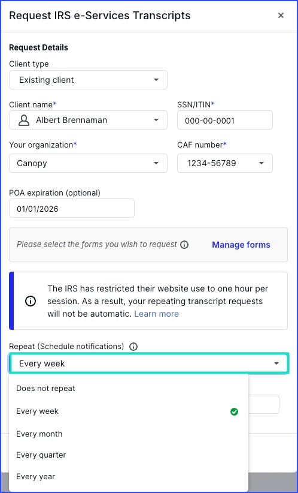Click the green checkmark next to Every week
This screenshot has width=298, height=493.
234,411
